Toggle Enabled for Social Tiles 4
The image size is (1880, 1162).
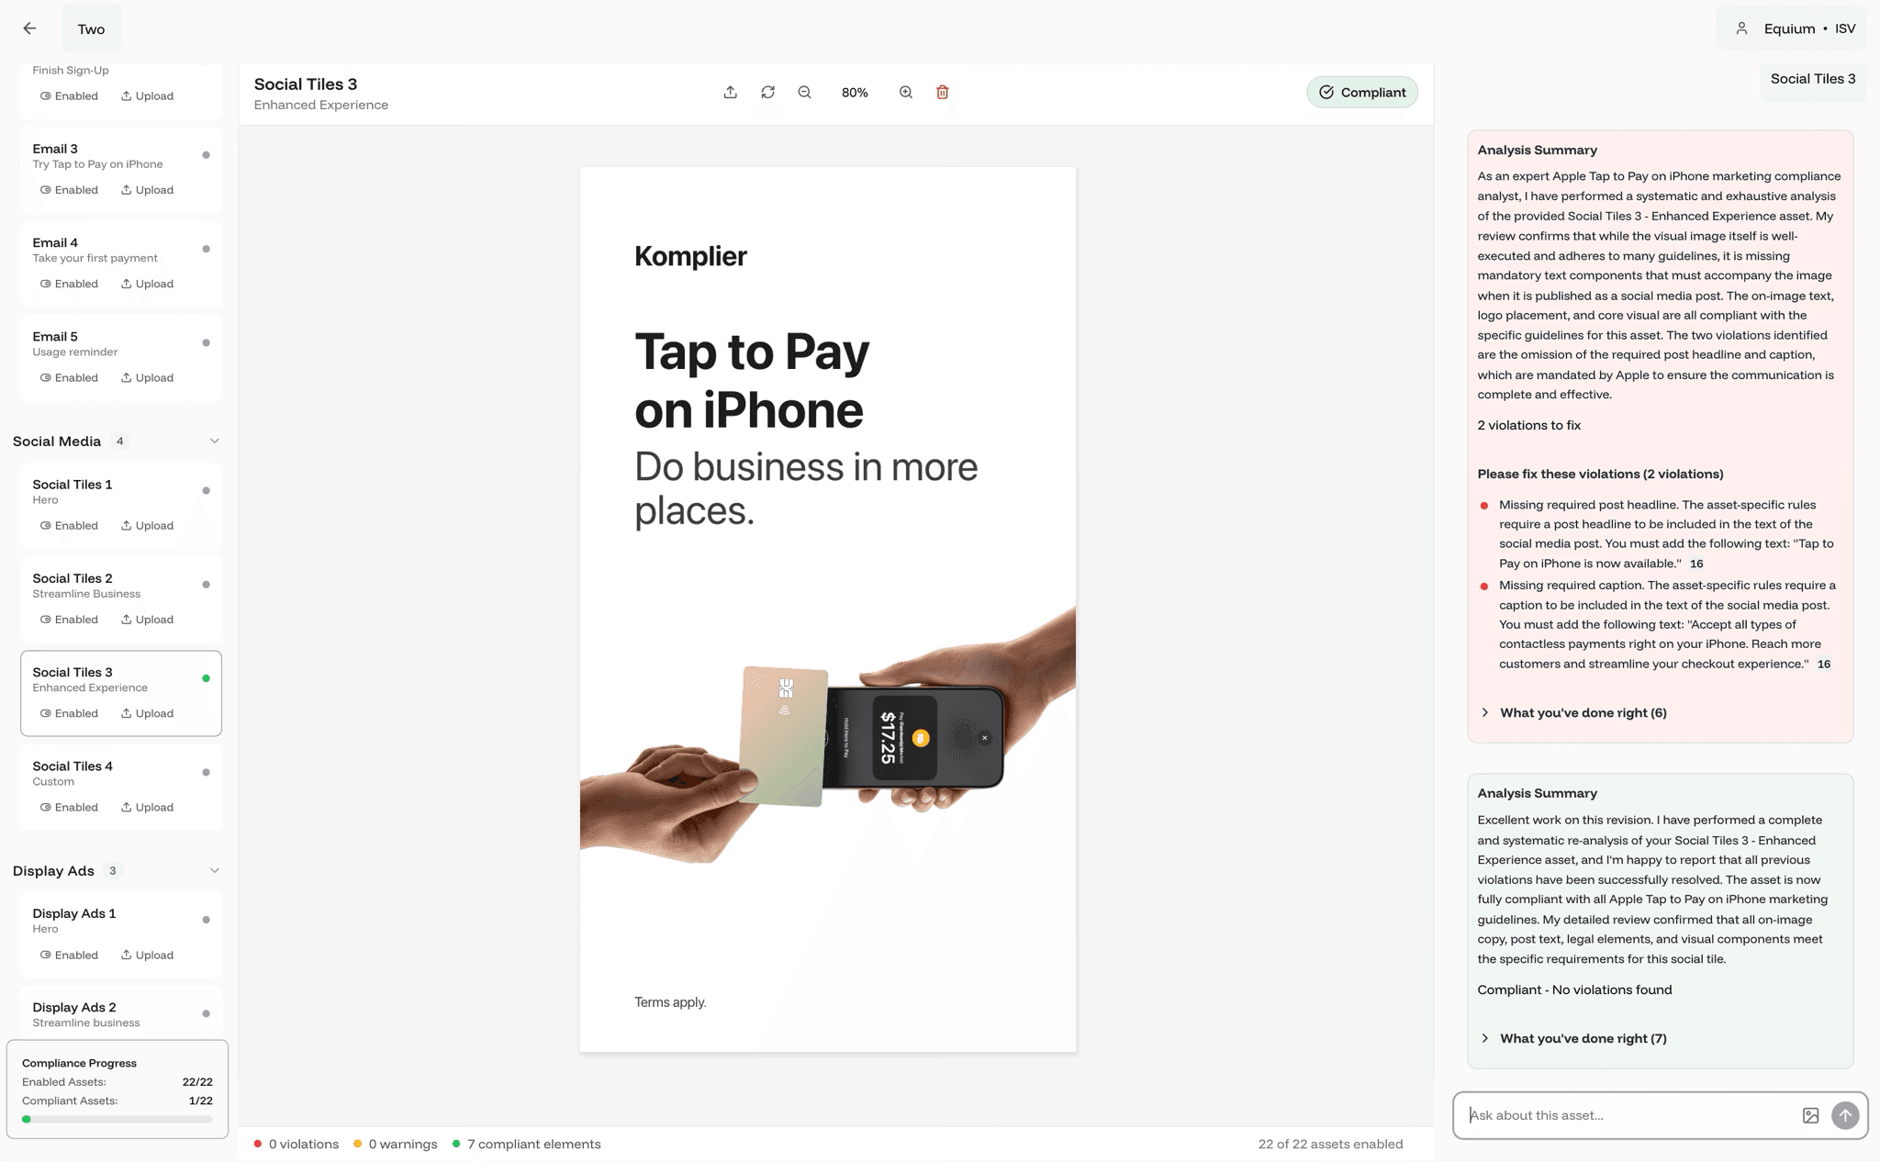[69, 808]
